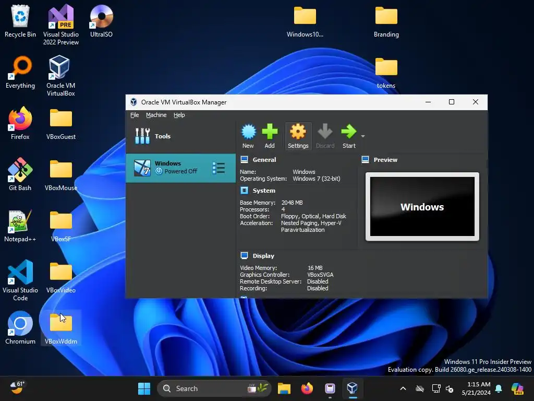The image size is (534, 401).
Task: Expand the system tray hidden icons chevron
Action: tap(403, 388)
